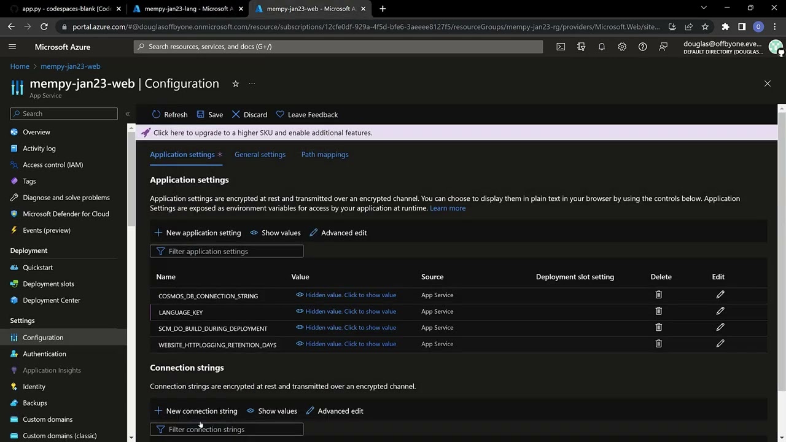Switch to the app.py codespaces browser tab
This screenshot has width=786, height=442.
pyautogui.click(x=66, y=9)
